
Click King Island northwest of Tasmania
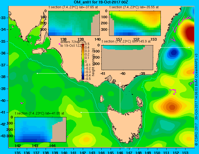coord(101,99)
